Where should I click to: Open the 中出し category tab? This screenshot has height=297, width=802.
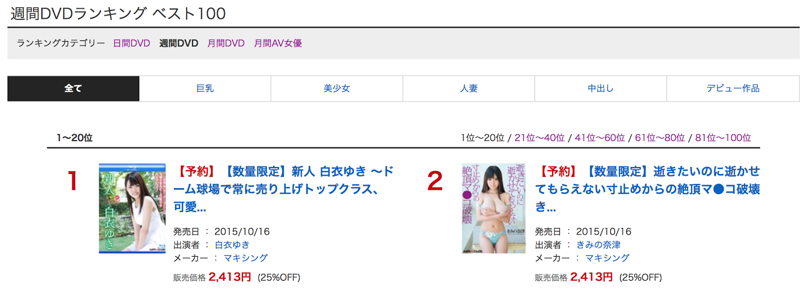(x=600, y=88)
